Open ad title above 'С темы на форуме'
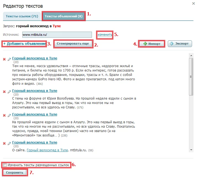This screenshot has width=197, height=178. (x=35, y=91)
